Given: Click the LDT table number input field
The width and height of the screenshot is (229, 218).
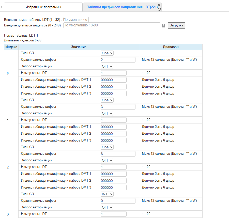Looking at the screenshot, I should click(76, 20).
